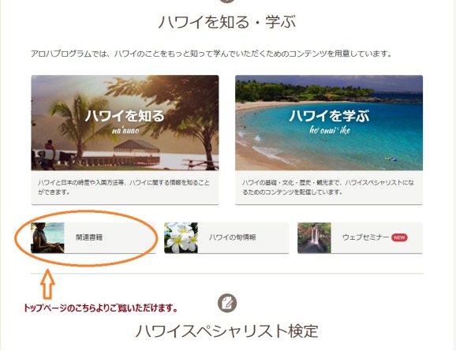Click the 関連書籍 link label
Viewport: 456px width, 351px height.
coord(89,237)
